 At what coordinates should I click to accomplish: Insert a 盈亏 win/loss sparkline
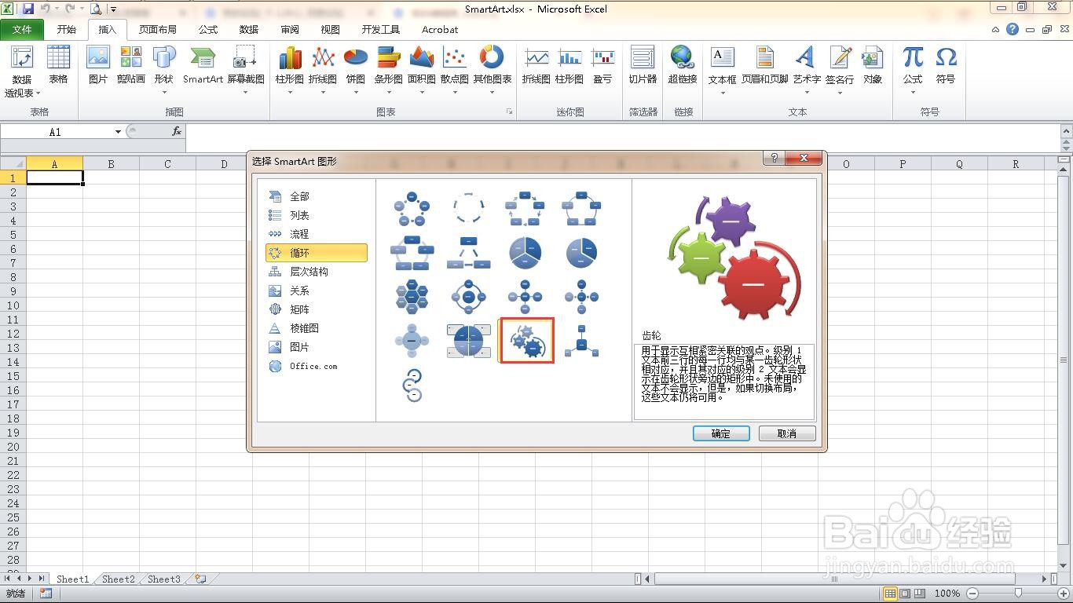tap(602, 65)
